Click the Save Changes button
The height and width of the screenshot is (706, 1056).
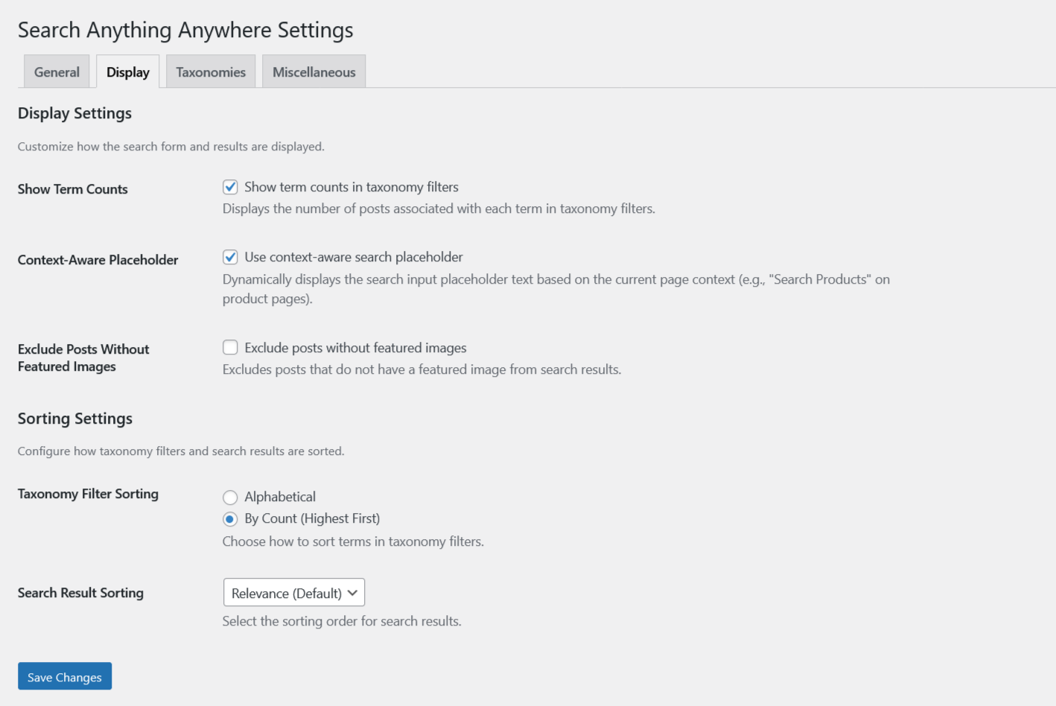click(x=65, y=676)
